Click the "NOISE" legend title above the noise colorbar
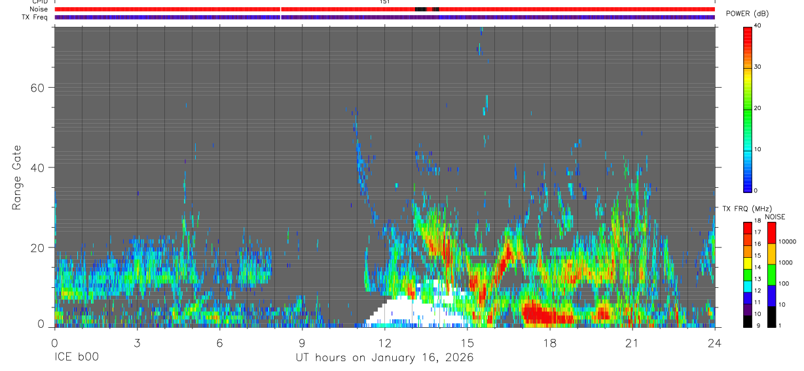Viewport: 804px width, 371px height. [775, 217]
